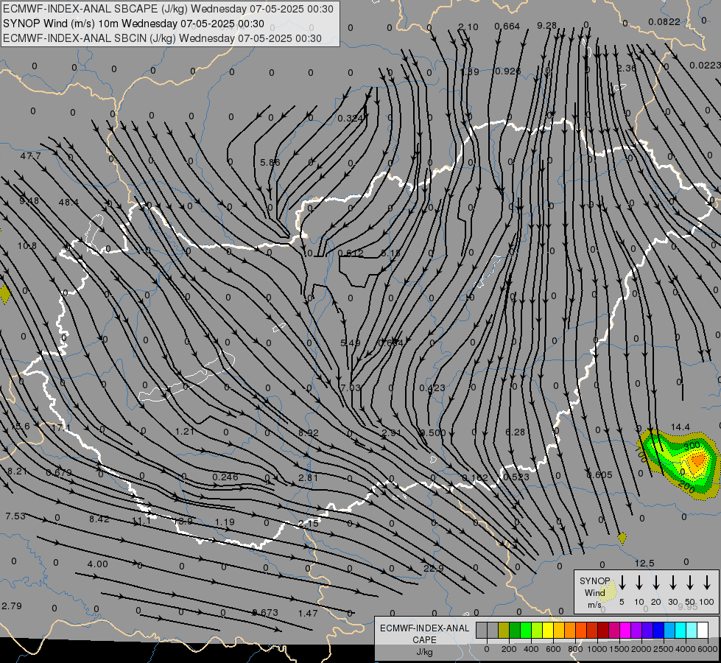The height and width of the screenshot is (663, 721).
Task: Select the dark red CAPE legend swatch
Action: (x=603, y=631)
